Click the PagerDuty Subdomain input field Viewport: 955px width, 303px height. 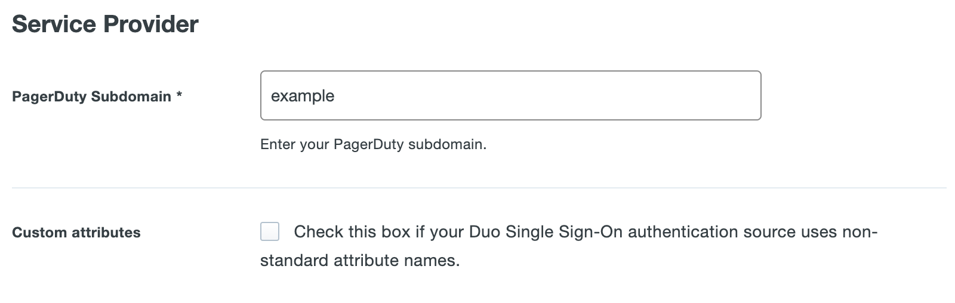[510, 95]
